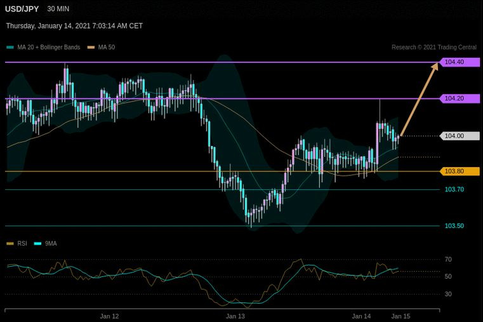Click the Jan 13 date axis label
The image size is (483, 322).
click(x=235, y=316)
